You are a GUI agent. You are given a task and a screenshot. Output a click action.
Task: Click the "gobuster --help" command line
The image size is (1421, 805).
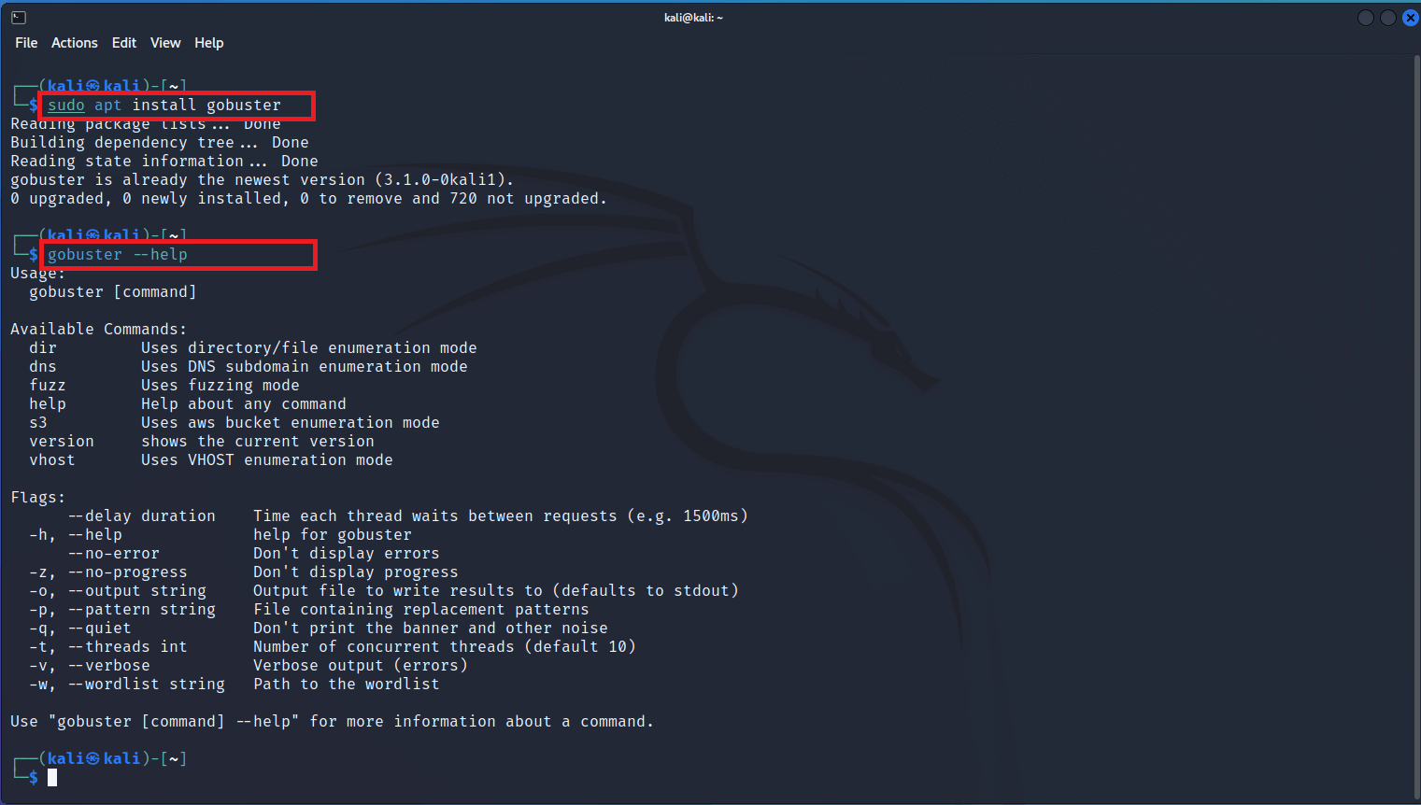point(118,255)
